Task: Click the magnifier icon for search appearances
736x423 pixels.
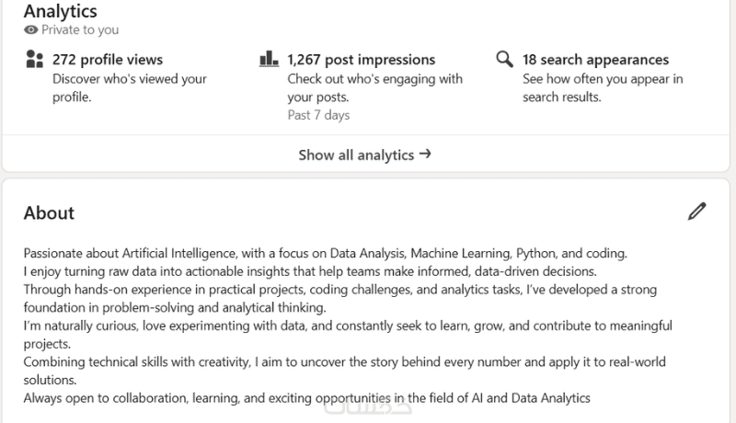Action: [x=504, y=60]
